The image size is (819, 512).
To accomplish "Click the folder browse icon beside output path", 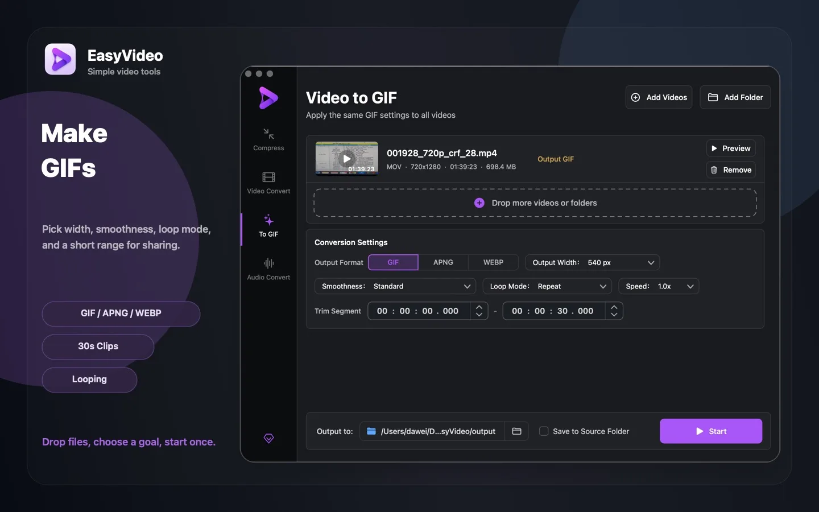I will [516, 431].
